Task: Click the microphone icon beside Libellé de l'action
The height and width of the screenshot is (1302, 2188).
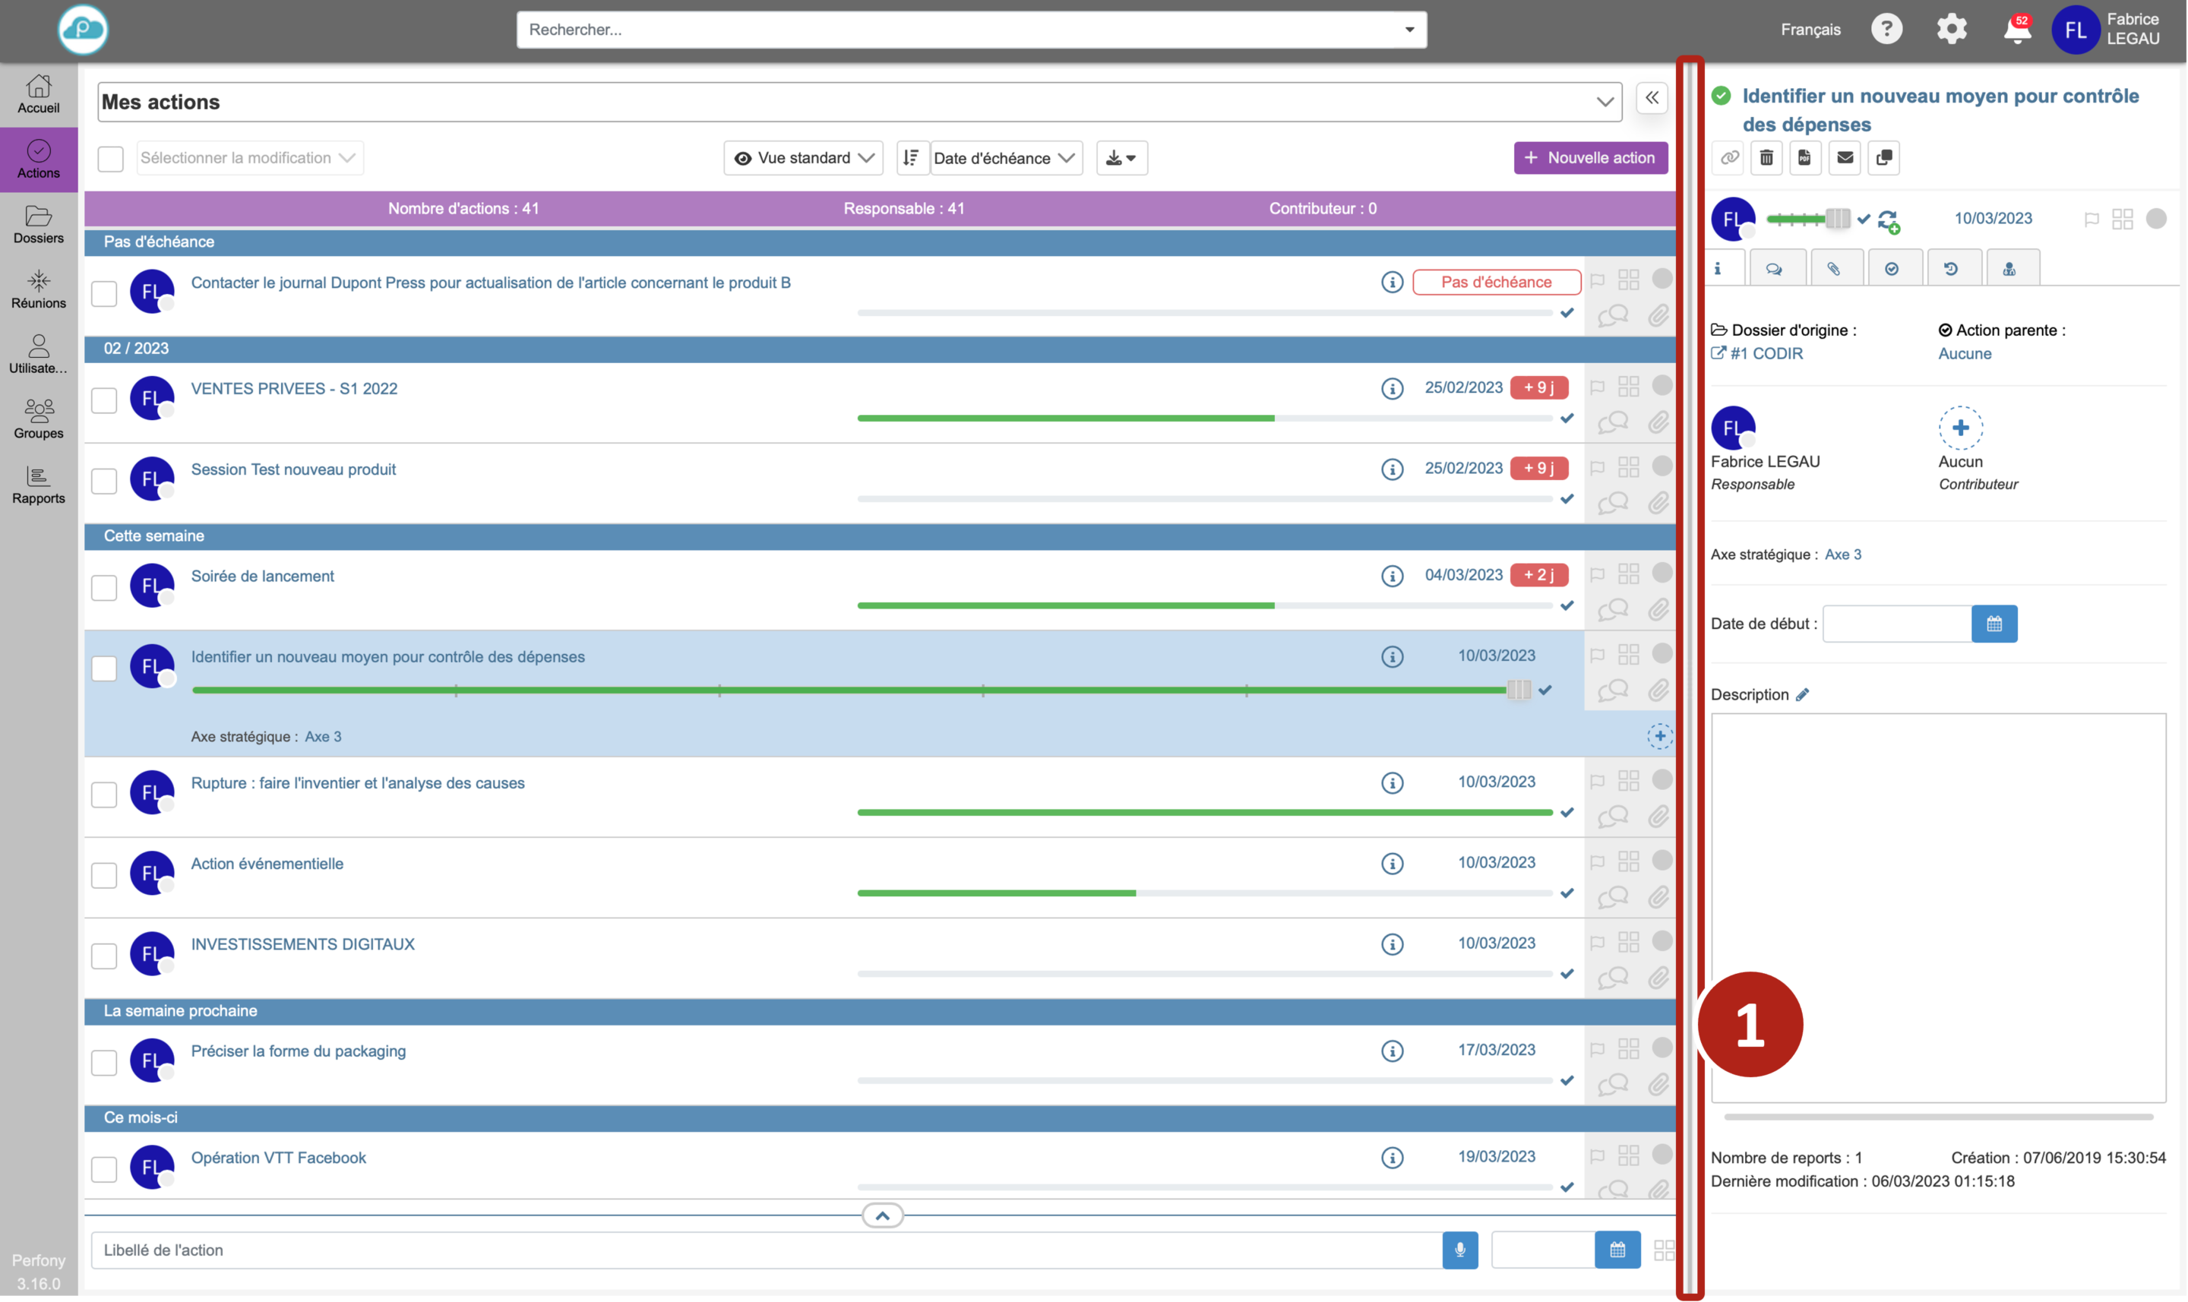Action: (x=1460, y=1250)
